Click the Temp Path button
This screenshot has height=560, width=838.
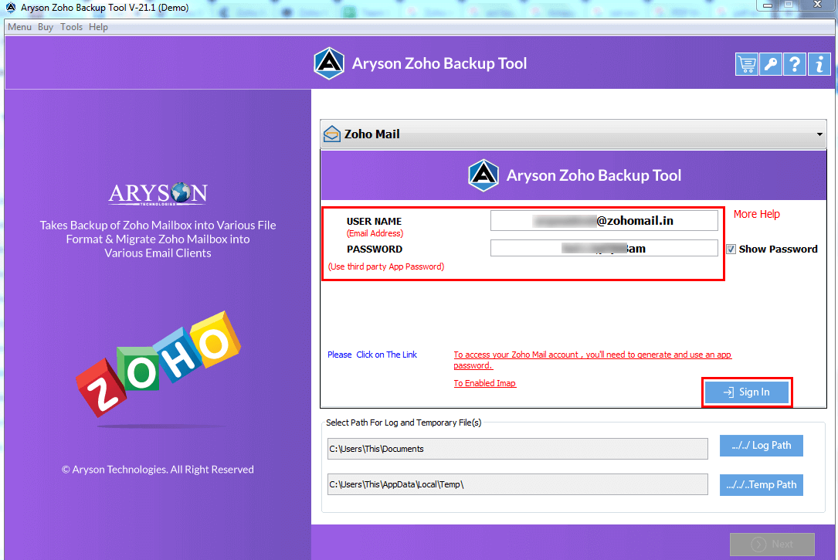coord(761,484)
